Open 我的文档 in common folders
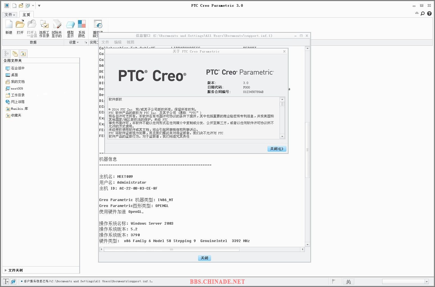This screenshot has width=435, height=287. click(x=15, y=82)
